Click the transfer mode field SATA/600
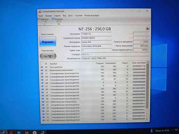The height and width of the screenshot is (134, 179). tap(97, 46)
